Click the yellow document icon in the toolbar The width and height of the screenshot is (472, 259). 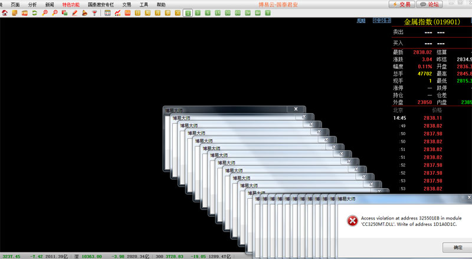pos(14,13)
